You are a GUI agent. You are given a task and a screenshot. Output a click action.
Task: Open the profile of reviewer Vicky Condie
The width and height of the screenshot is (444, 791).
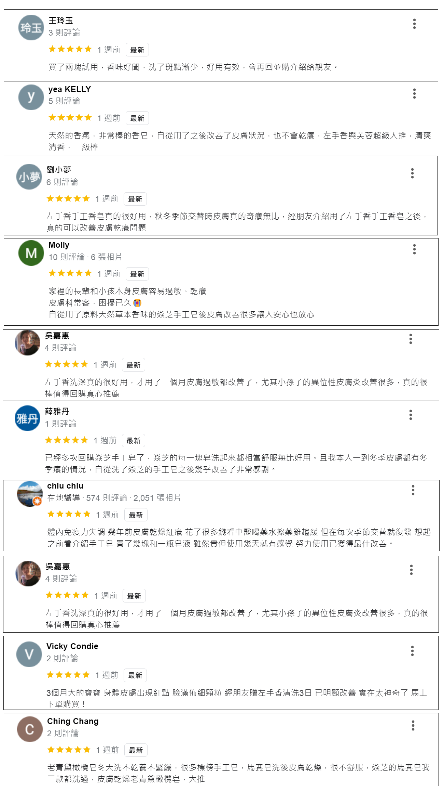(72, 646)
